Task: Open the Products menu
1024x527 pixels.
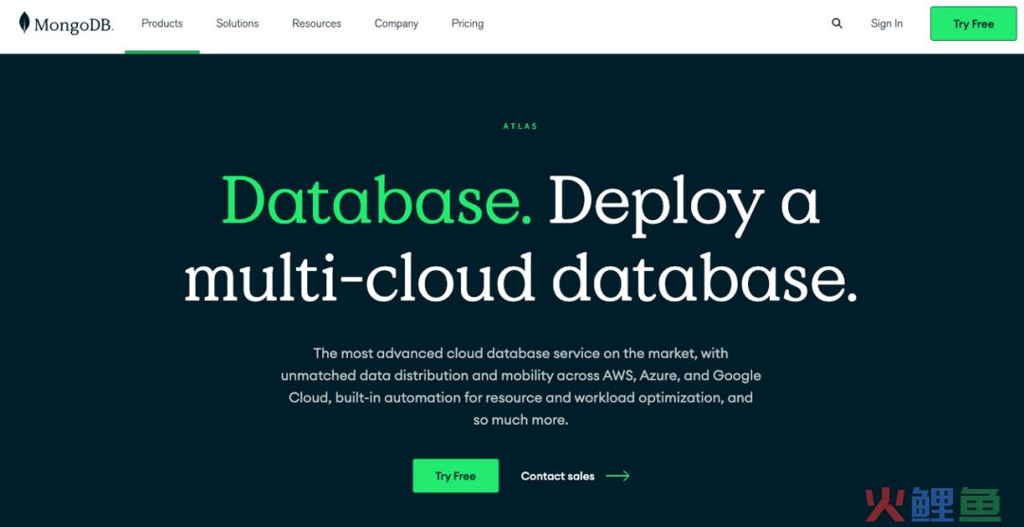Action: point(162,24)
